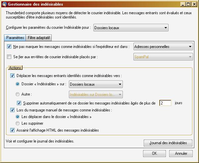199x163 pixels.
Task: Click the 'jours' label text
Action: (178, 103)
